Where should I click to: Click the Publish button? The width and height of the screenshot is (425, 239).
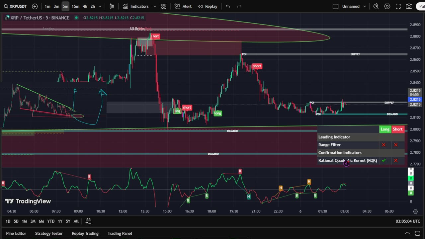pyautogui.click(x=421, y=6)
